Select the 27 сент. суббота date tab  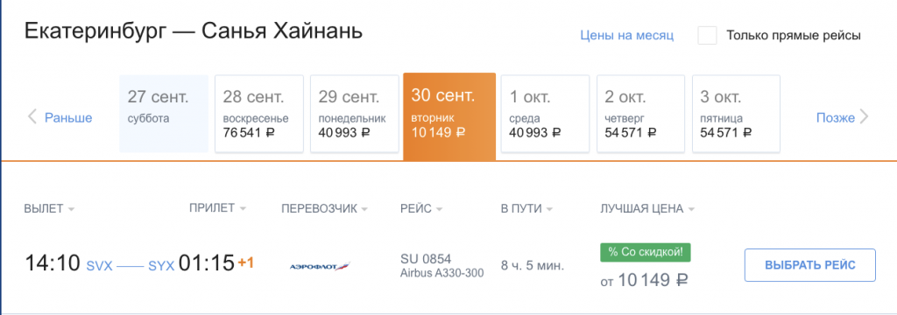[164, 114]
